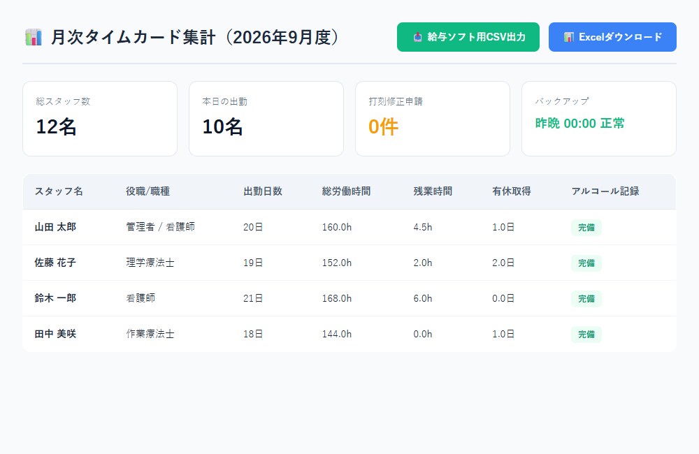Click the 18日 attendance cell
Image resolution: width=699 pixels, height=454 pixels.
(x=253, y=334)
